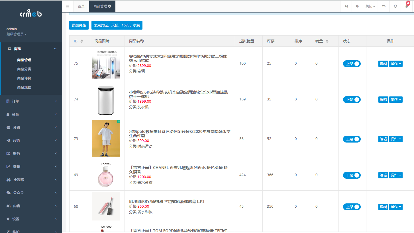The image size is (414, 233).
Task: Click the notification bell with badge 4
Action: point(407,6)
